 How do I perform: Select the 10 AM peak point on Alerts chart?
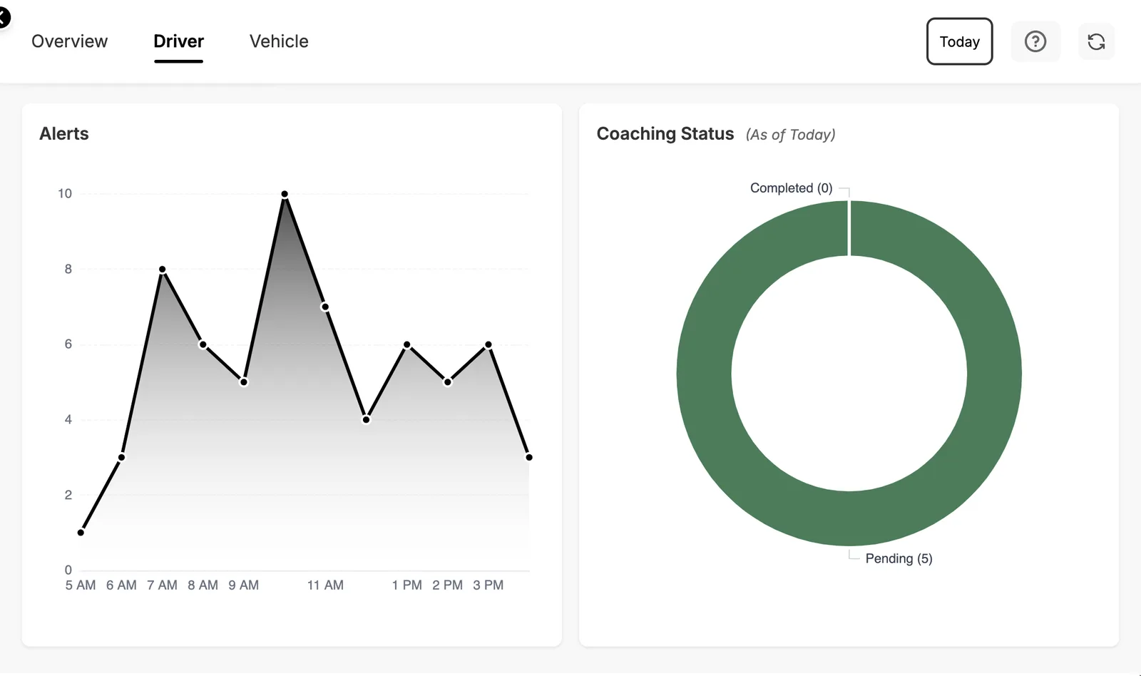[x=285, y=194]
